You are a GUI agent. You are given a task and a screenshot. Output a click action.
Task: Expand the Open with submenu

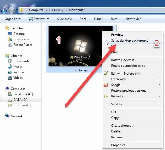pos(159,79)
